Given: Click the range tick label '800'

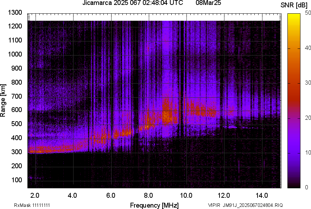Looking at the screenshot, I should [17, 82].
